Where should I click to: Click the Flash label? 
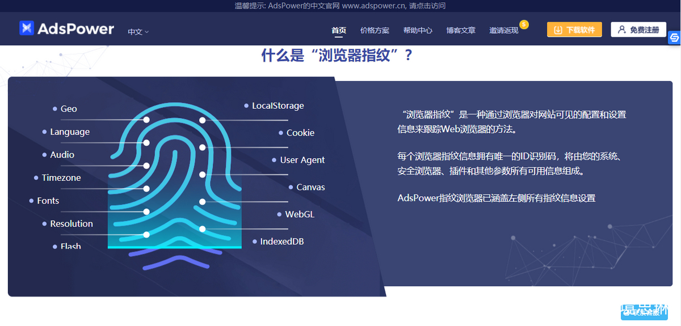(71, 246)
